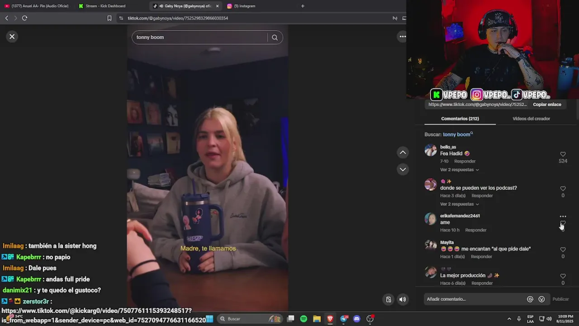
Task: Toggle the auto-scroll icon beside volume
Action: click(x=389, y=299)
